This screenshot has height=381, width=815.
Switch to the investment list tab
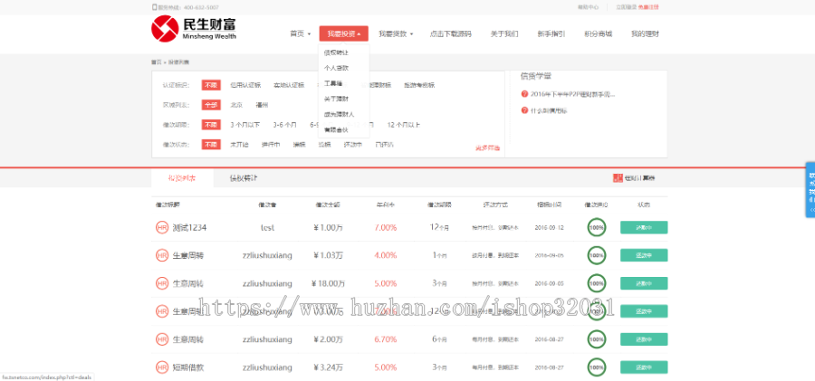(182, 177)
